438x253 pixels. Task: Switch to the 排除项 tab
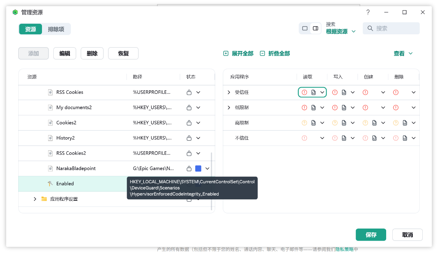[x=56, y=29]
